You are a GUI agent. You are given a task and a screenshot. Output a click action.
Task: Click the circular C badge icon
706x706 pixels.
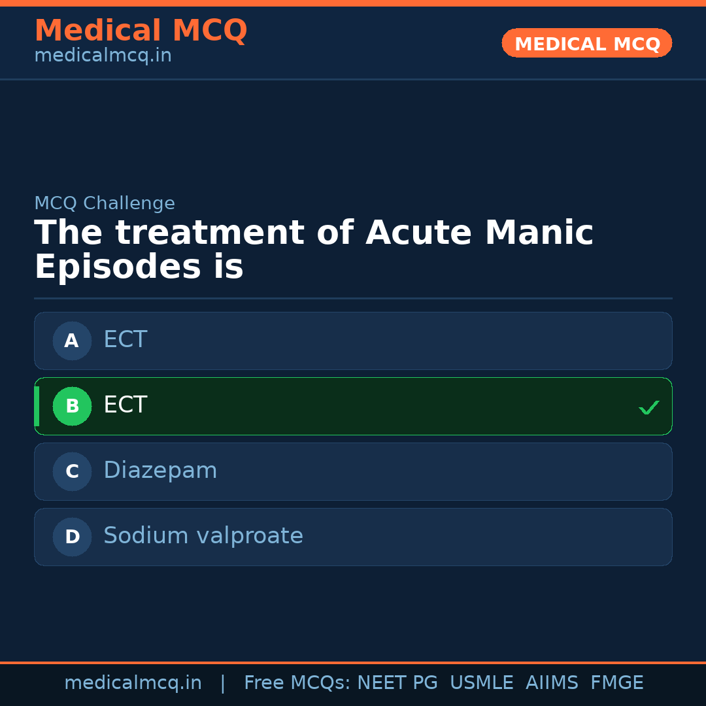(72, 471)
